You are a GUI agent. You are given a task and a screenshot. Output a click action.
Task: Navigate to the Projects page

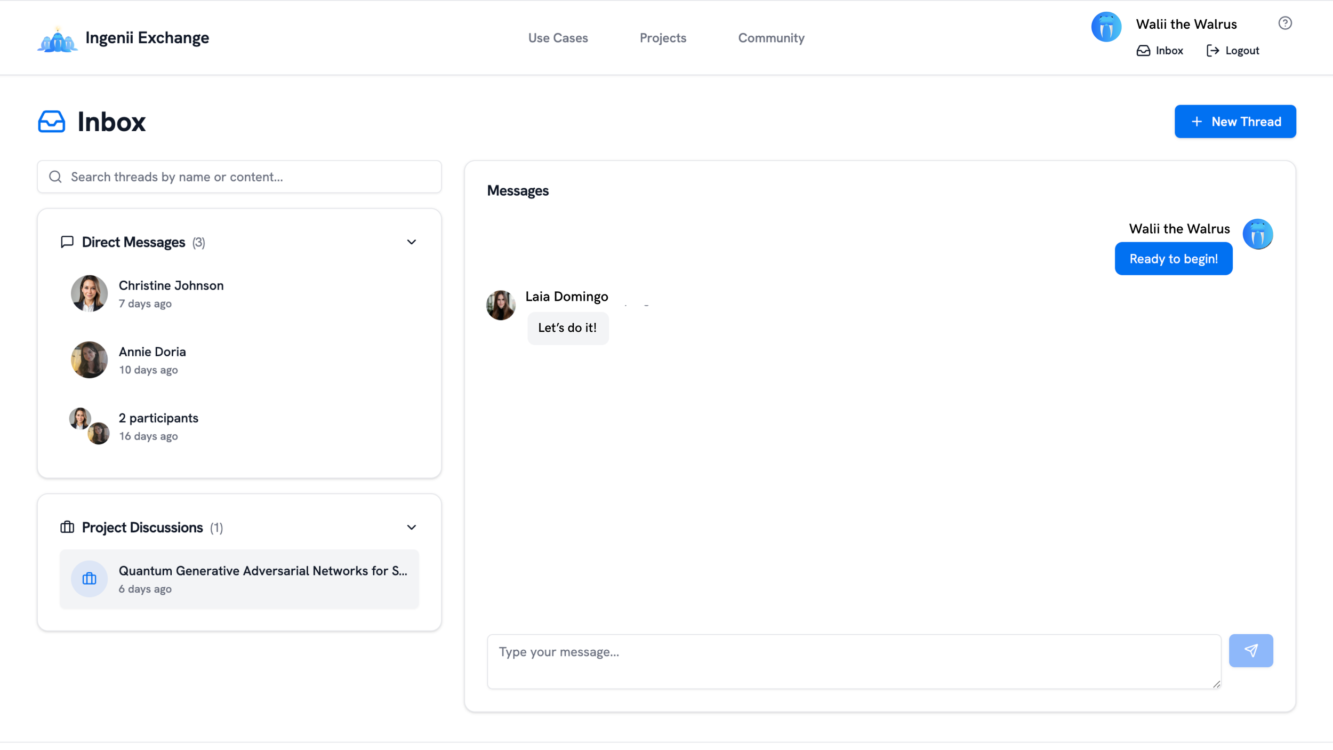coord(663,37)
